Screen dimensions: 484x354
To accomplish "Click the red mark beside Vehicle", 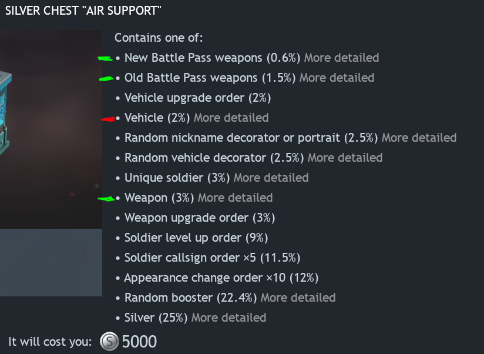I will coord(108,119).
